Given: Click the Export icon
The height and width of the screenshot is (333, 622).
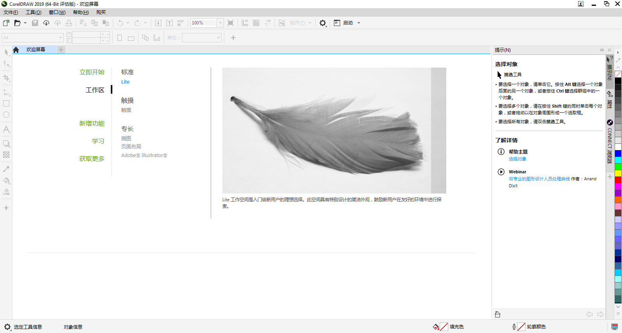Looking at the screenshot, I should 169,23.
